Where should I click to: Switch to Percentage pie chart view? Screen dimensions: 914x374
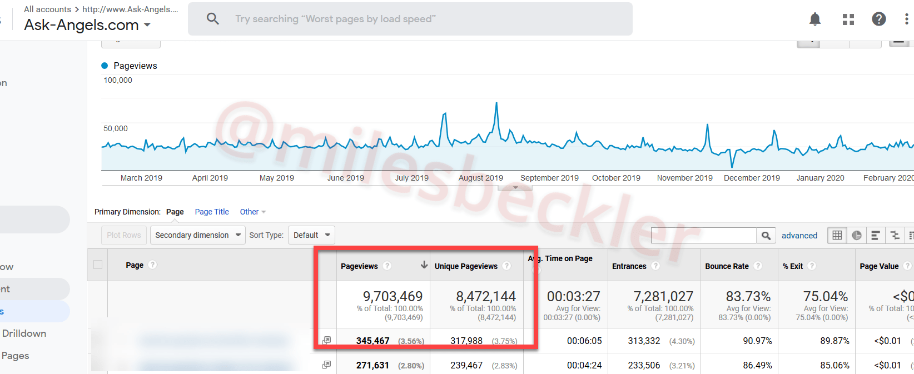tap(857, 236)
